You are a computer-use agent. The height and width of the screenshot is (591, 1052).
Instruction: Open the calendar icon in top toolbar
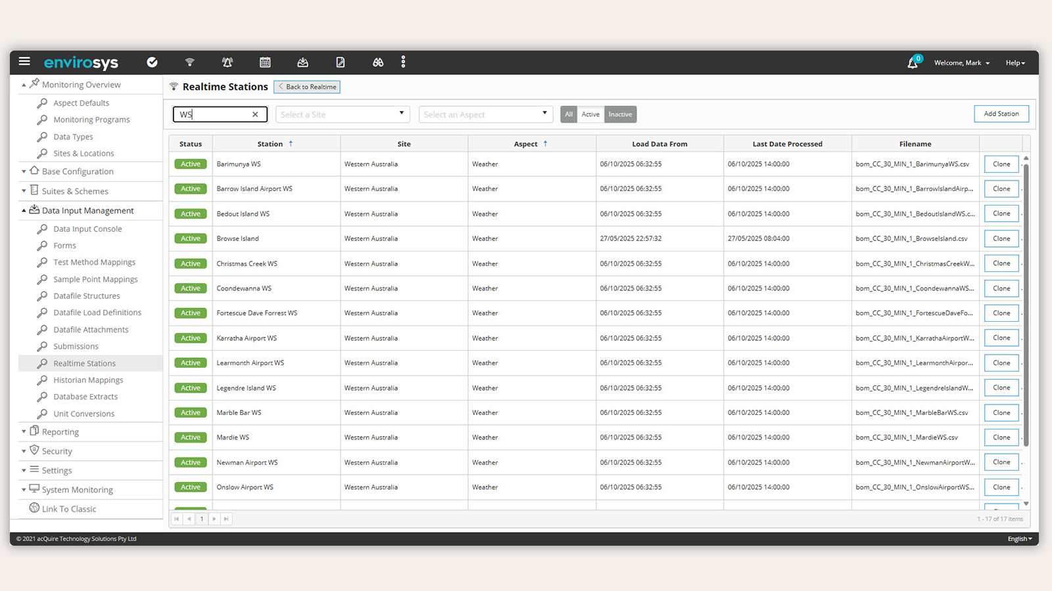(x=265, y=62)
